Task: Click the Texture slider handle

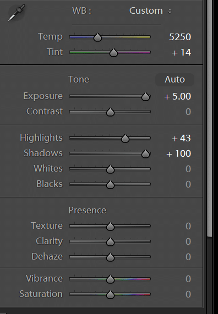Action: pyautogui.click(x=110, y=227)
